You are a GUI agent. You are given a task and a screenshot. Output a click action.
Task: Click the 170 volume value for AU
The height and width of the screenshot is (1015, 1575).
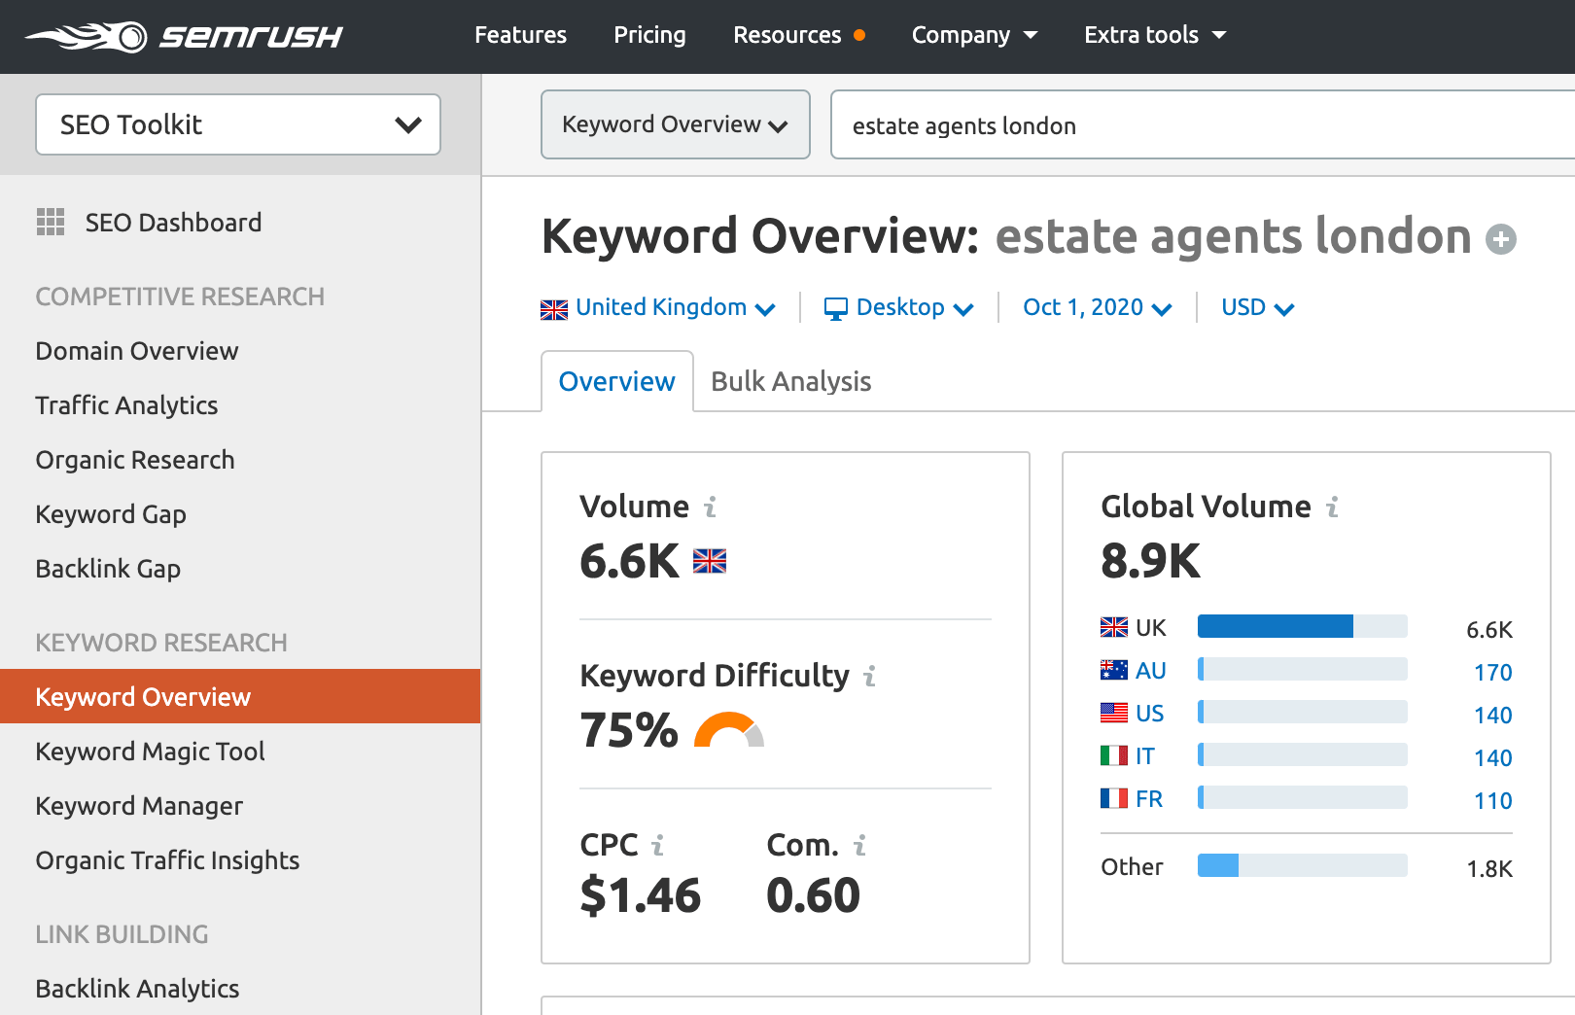click(1492, 672)
